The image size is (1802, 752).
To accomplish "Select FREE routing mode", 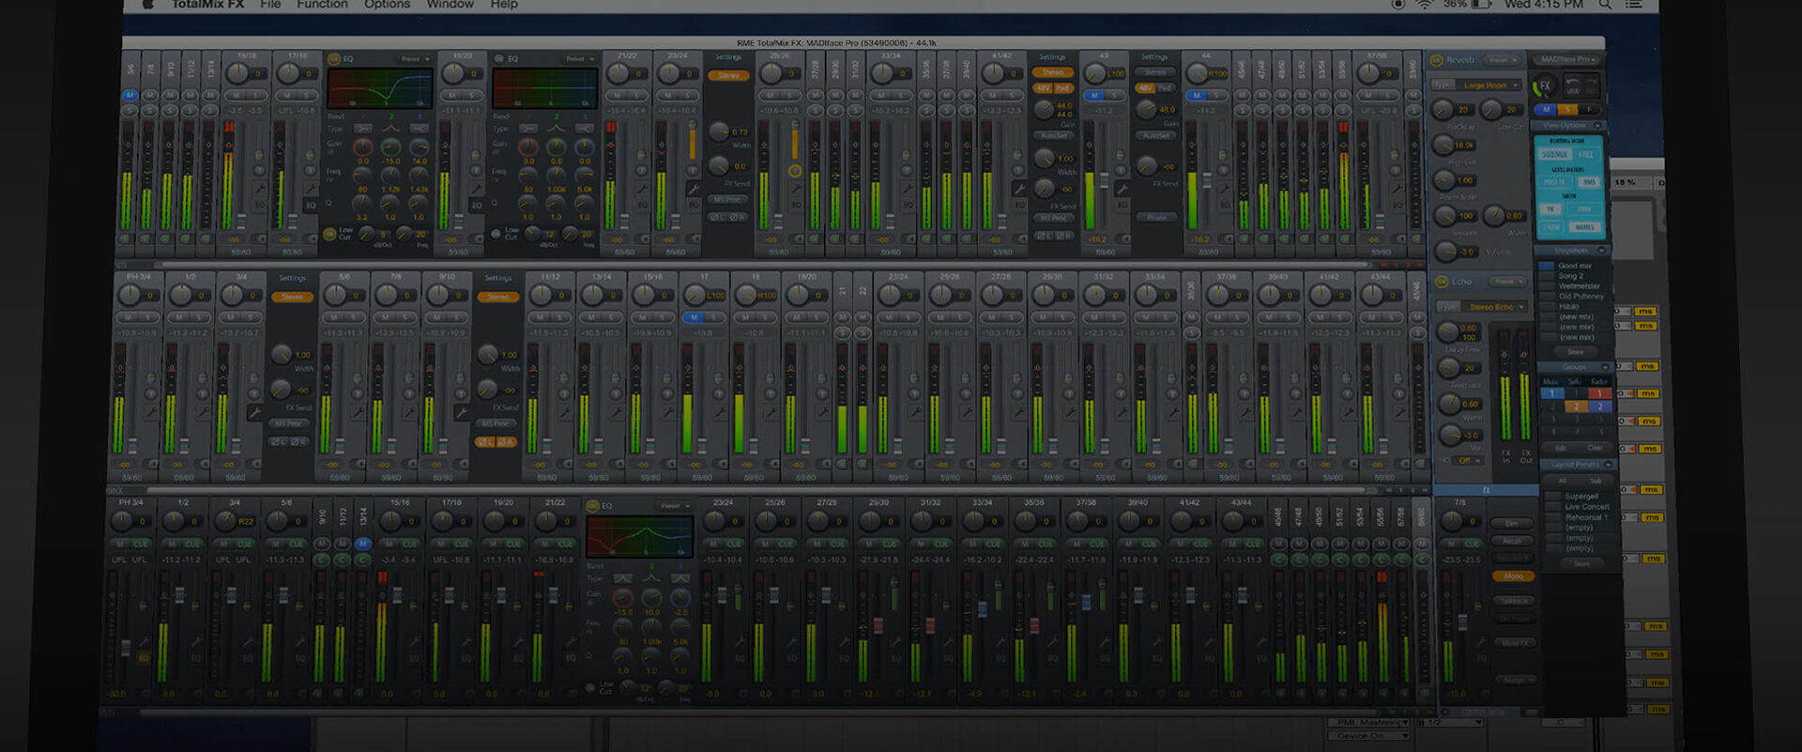I will [1585, 154].
